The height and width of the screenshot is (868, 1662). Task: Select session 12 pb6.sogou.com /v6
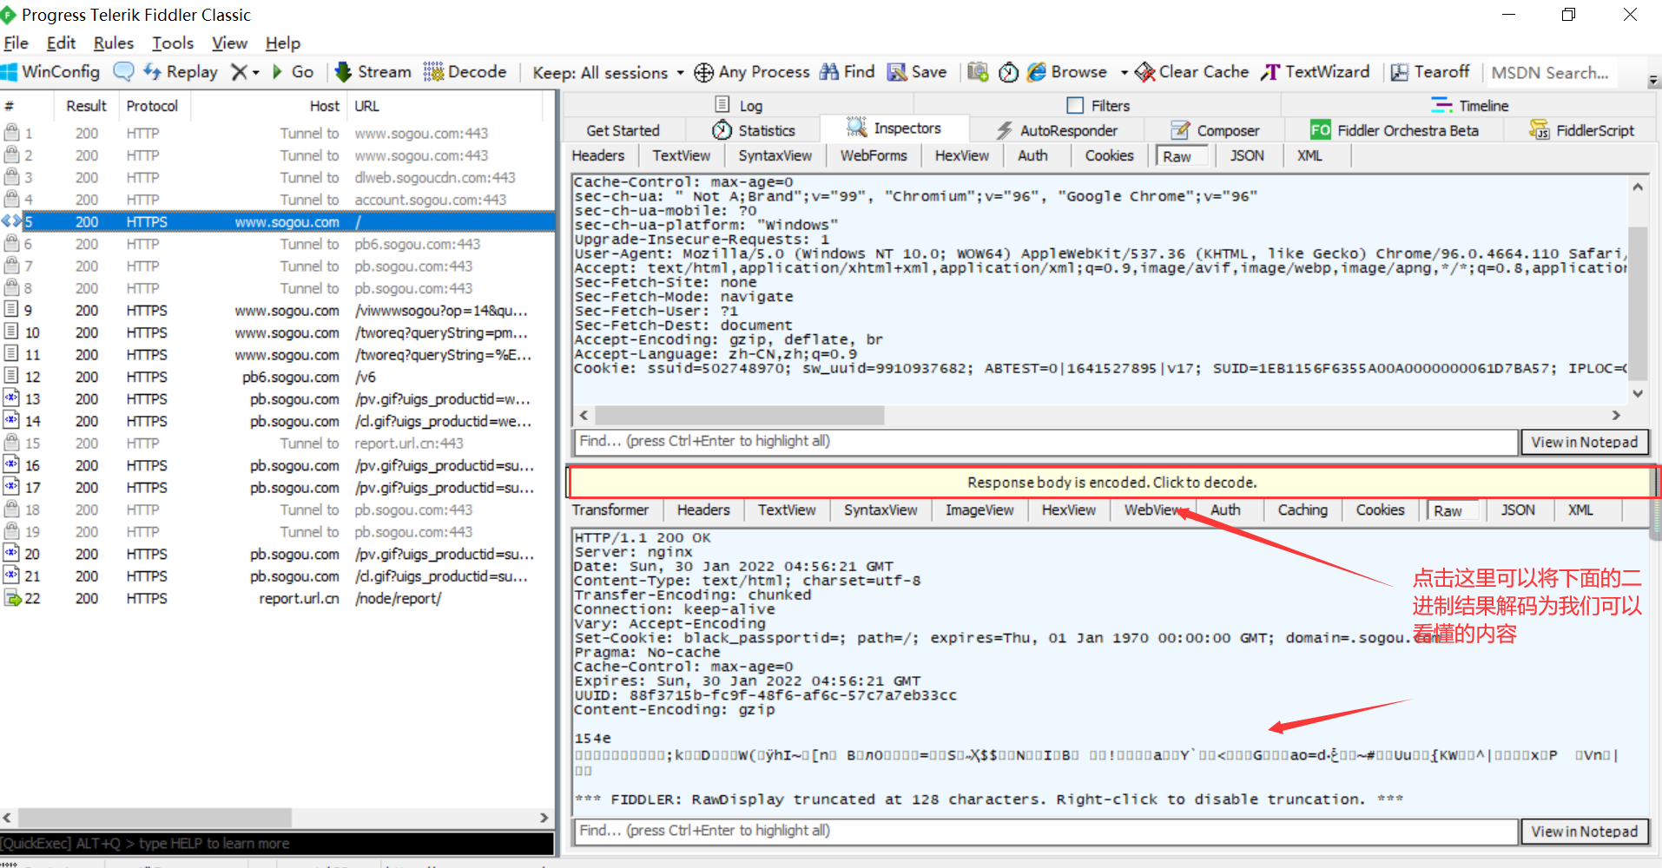pos(277,377)
